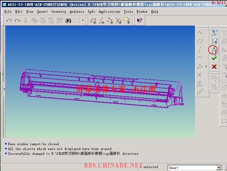Click the circled collapse geometry icon
The height and width of the screenshot is (171, 227).
214,50
